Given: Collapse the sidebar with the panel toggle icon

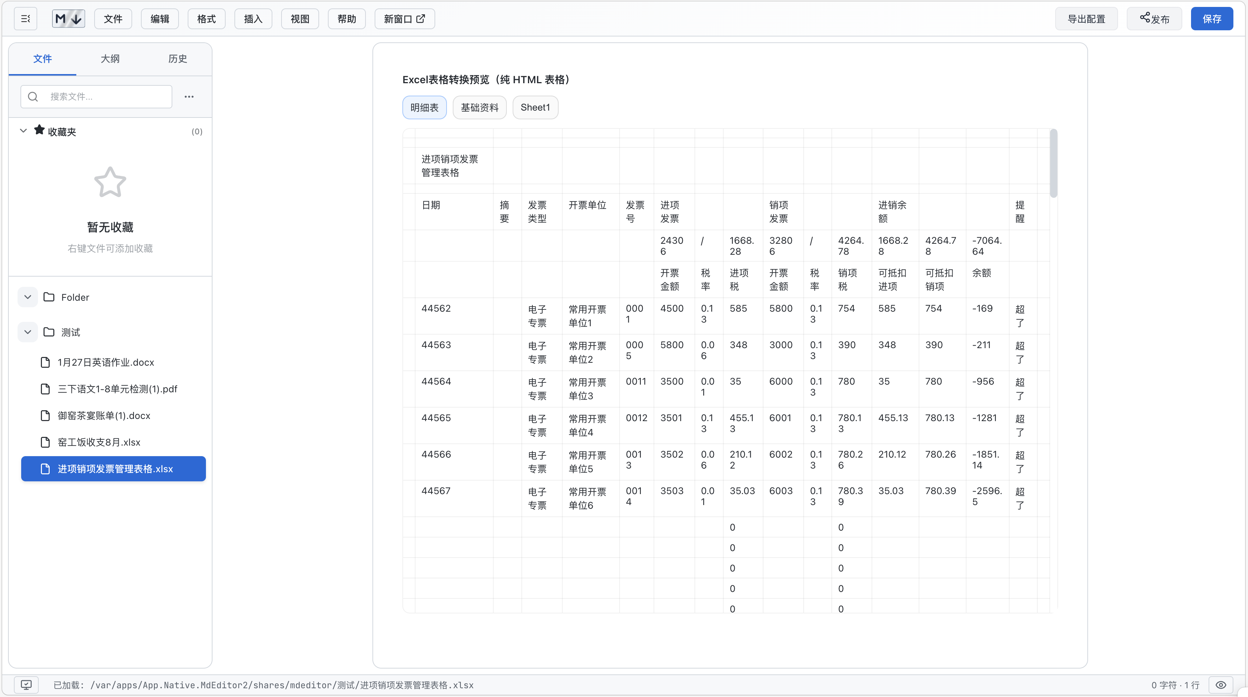Looking at the screenshot, I should [26, 19].
